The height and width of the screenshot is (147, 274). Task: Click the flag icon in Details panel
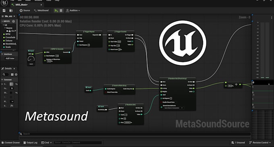(12, 106)
